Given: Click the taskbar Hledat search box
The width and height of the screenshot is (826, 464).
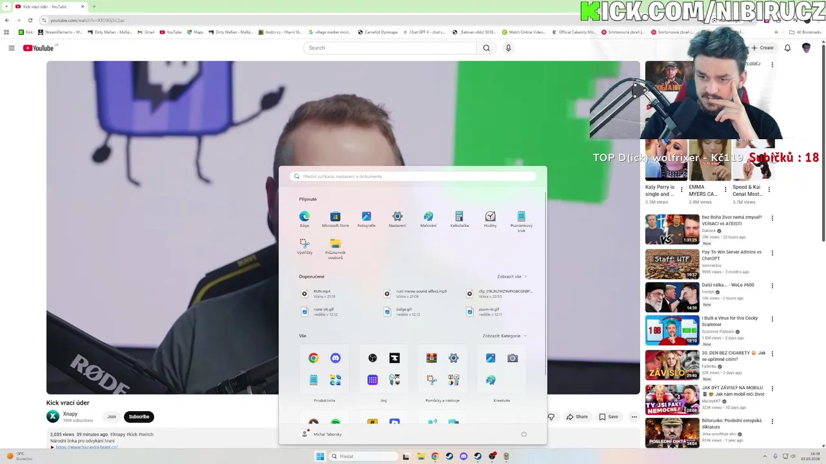Looking at the screenshot, I should click(363, 456).
